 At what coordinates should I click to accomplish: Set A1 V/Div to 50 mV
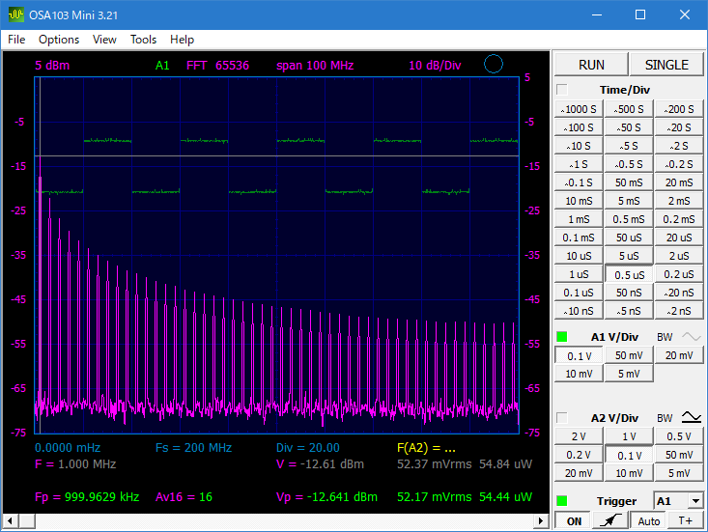coord(629,355)
